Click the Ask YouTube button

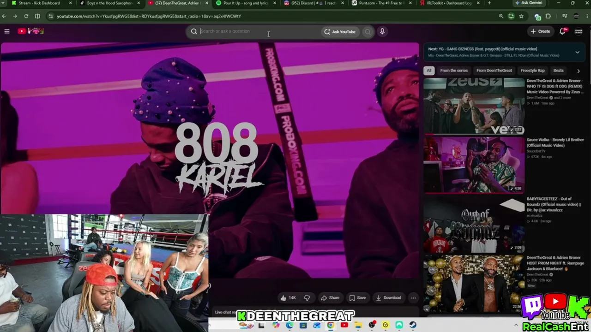click(x=340, y=32)
